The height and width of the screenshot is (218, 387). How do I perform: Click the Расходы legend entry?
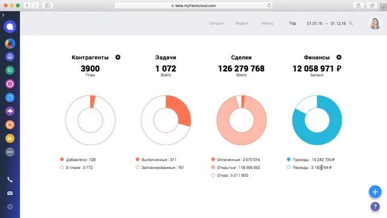click(x=309, y=168)
